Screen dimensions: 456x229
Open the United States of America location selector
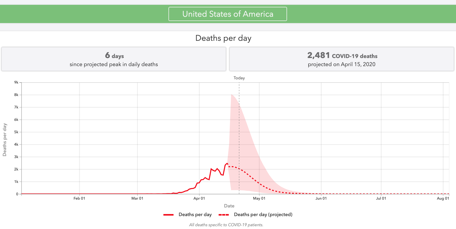pyautogui.click(x=227, y=14)
